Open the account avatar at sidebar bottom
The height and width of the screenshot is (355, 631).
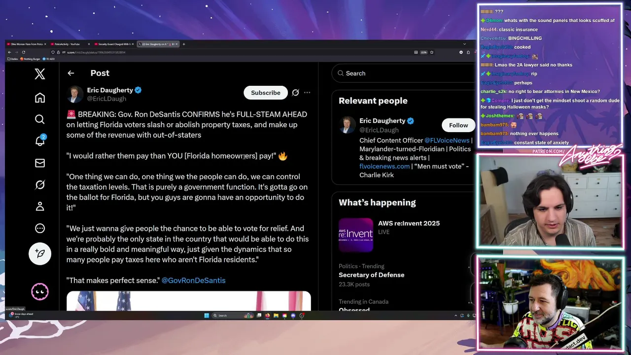pyautogui.click(x=40, y=292)
